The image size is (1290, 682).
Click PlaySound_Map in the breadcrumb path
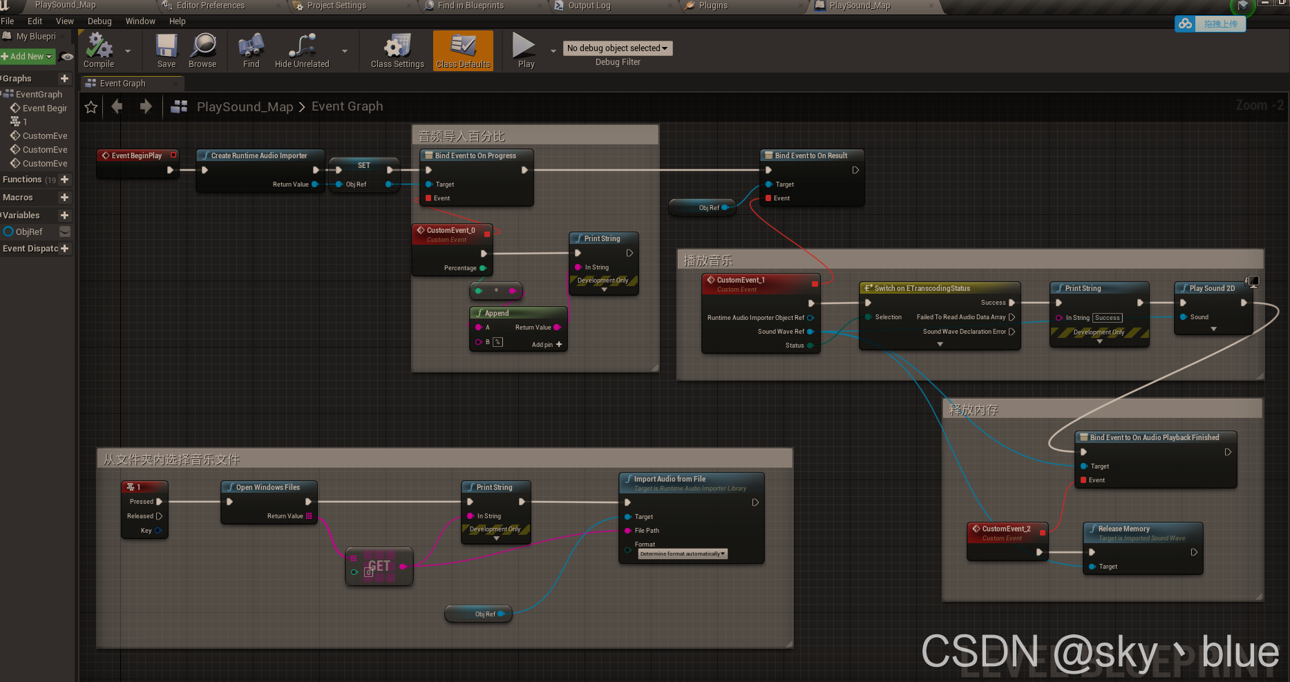[245, 106]
